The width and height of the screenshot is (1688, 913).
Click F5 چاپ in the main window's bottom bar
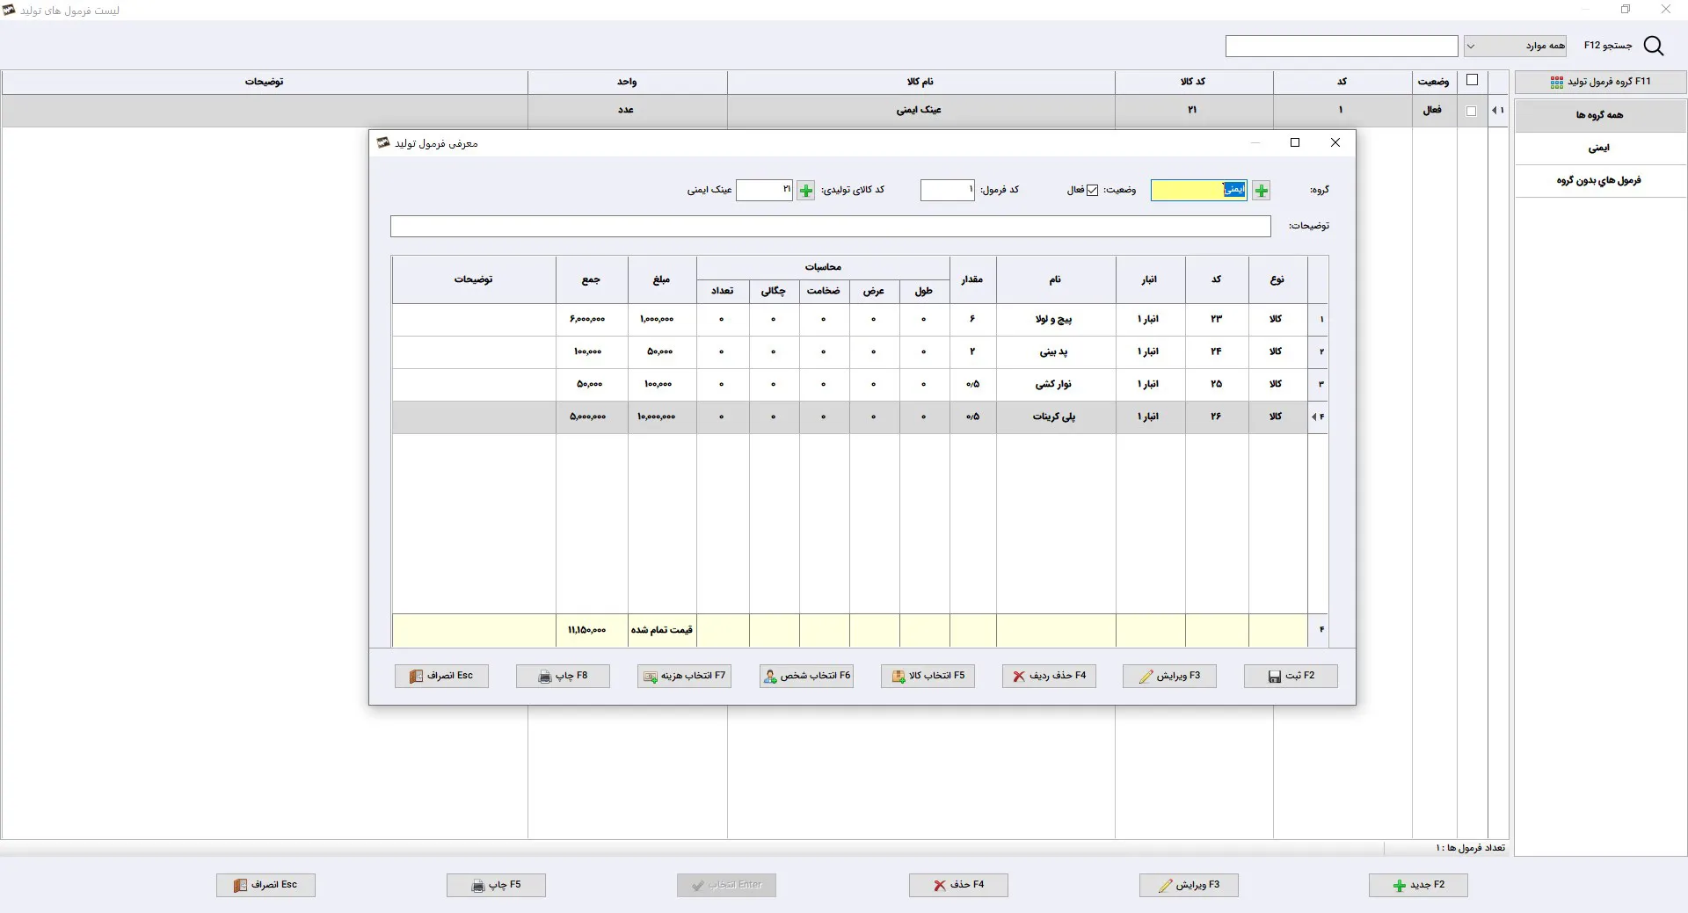coord(496,885)
